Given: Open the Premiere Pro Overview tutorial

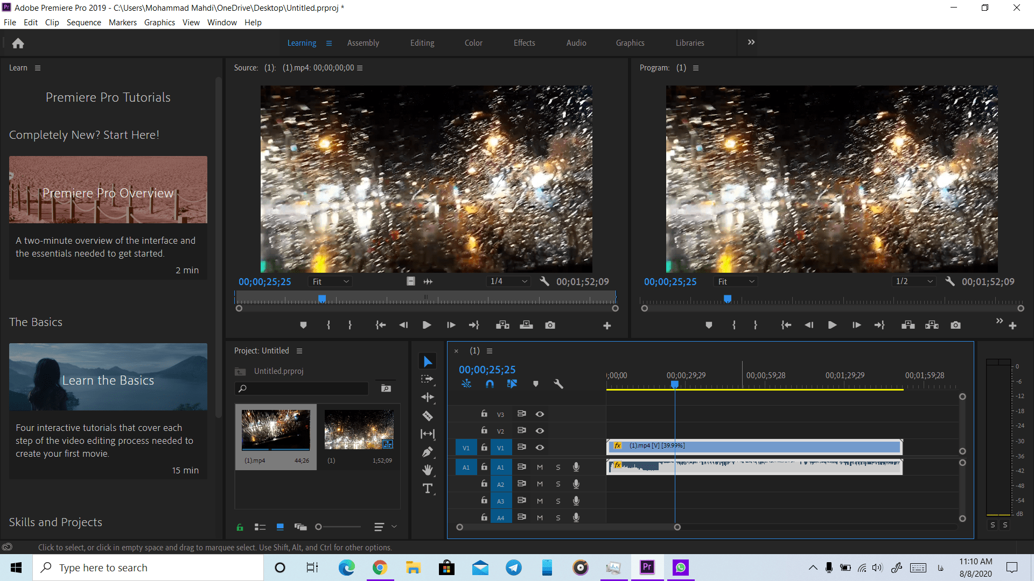Looking at the screenshot, I should point(108,190).
